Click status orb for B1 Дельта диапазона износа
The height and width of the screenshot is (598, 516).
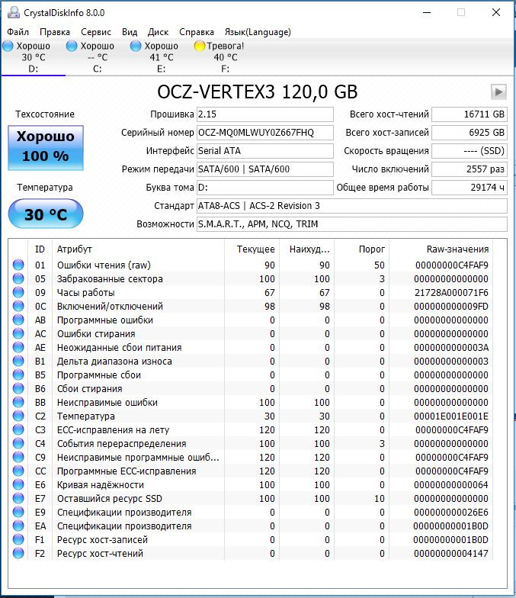click(x=18, y=361)
